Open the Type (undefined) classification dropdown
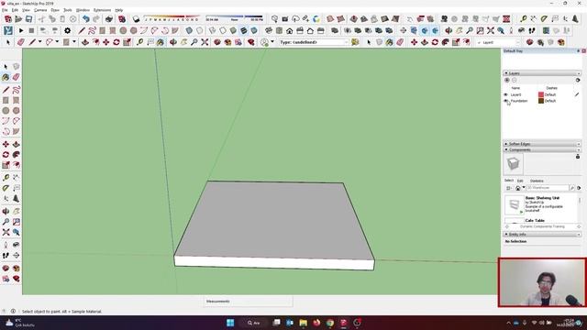587x330 pixels. [314, 42]
